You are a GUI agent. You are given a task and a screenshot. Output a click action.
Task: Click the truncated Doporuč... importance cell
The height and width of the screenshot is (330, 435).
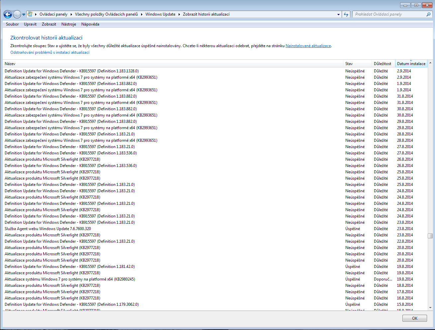(x=383, y=279)
